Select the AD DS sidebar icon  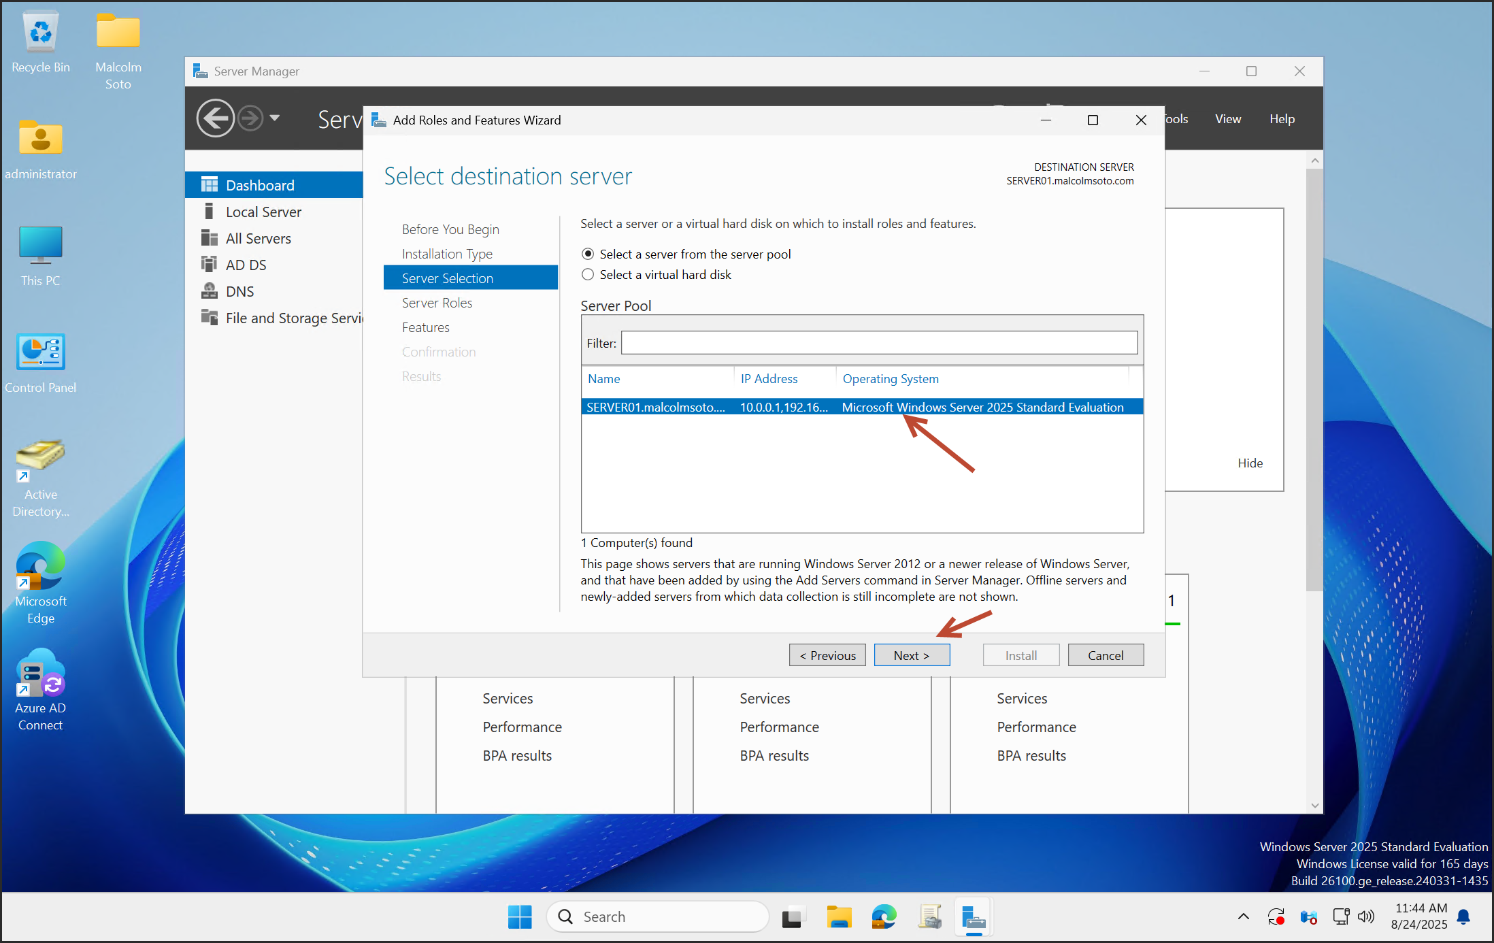209,265
